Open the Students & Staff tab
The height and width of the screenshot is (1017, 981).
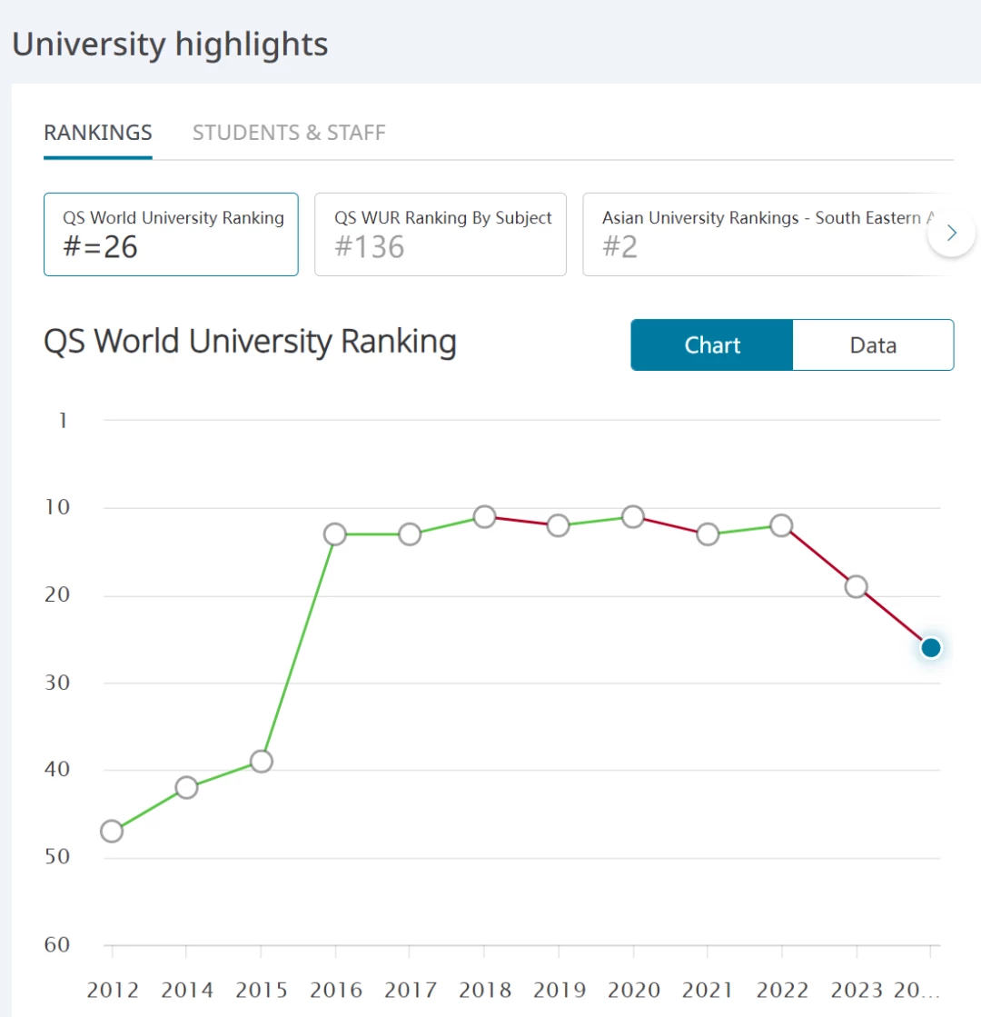point(289,133)
